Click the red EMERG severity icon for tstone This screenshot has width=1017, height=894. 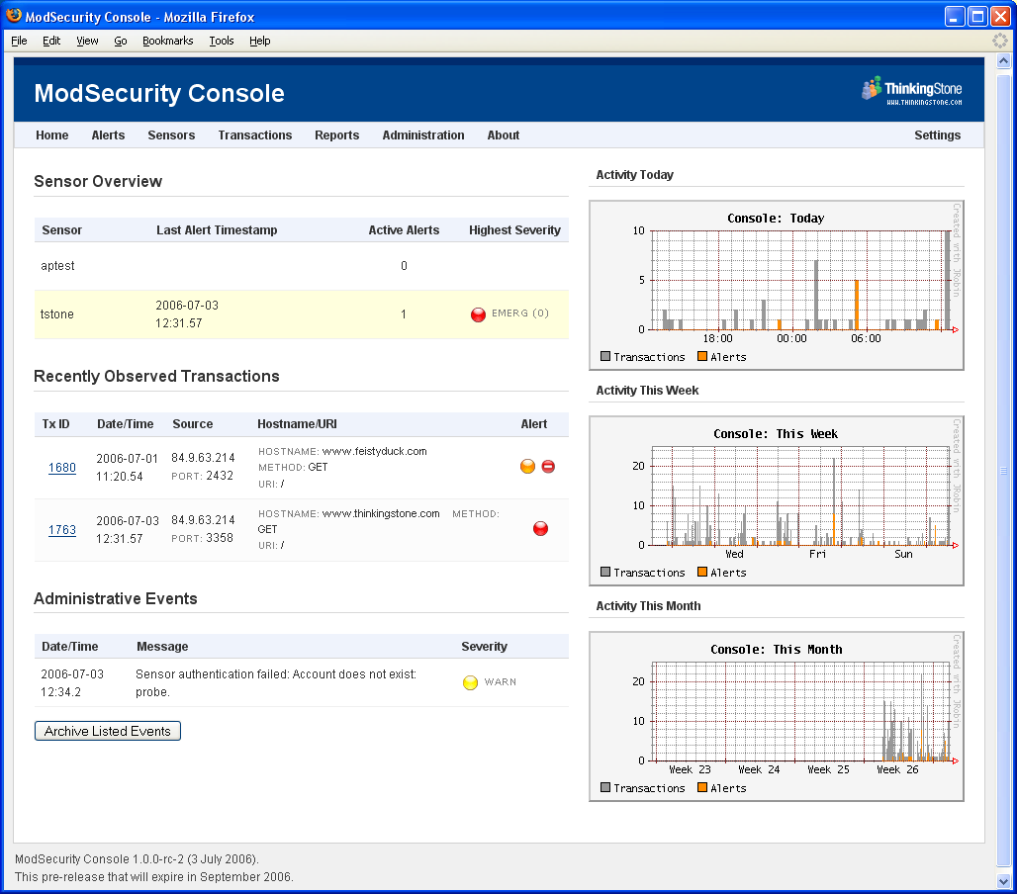point(478,314)
